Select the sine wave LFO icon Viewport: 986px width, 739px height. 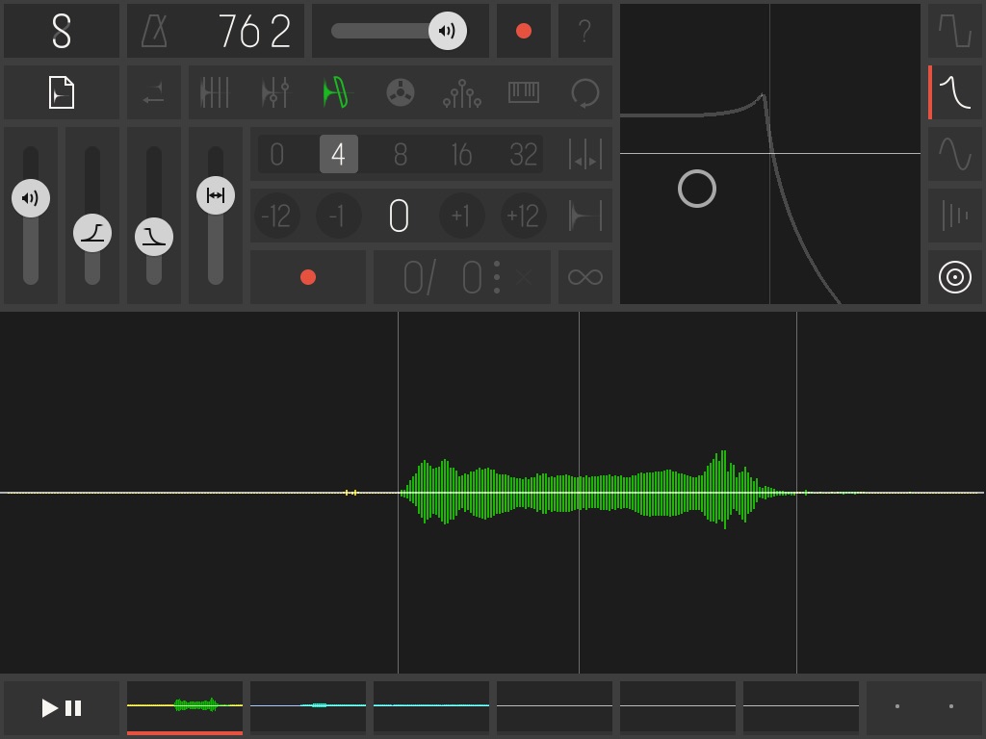(x=955, y=154)
